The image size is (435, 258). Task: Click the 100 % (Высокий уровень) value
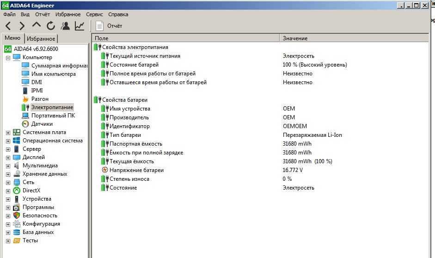[315, 65]
